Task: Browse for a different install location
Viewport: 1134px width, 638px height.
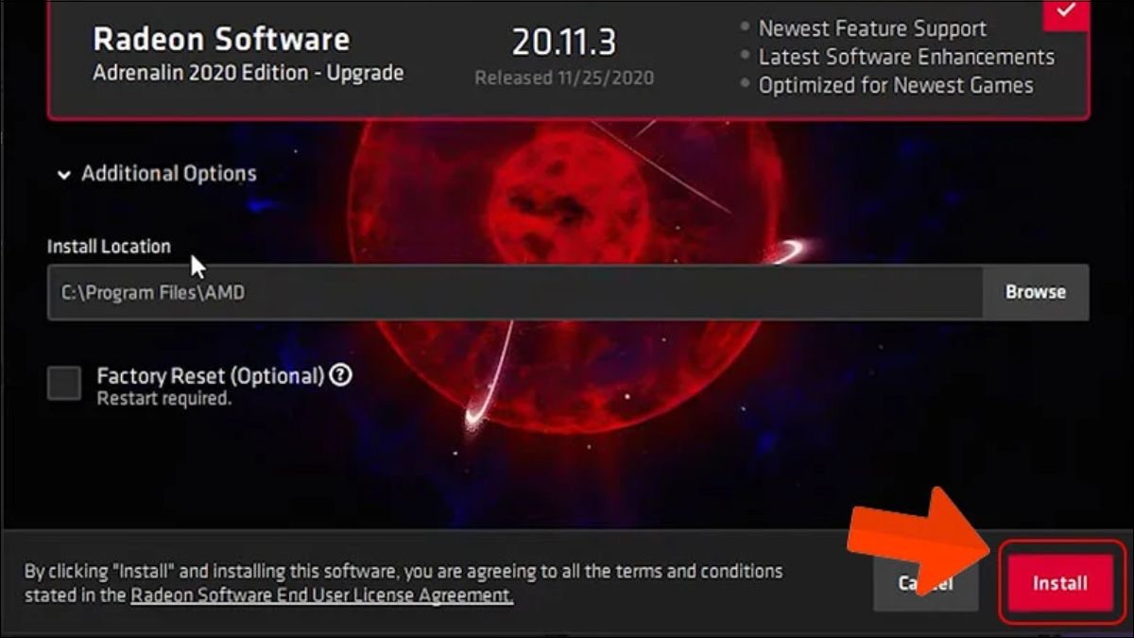Action: pyautogui.click(x=1036, y=292)
